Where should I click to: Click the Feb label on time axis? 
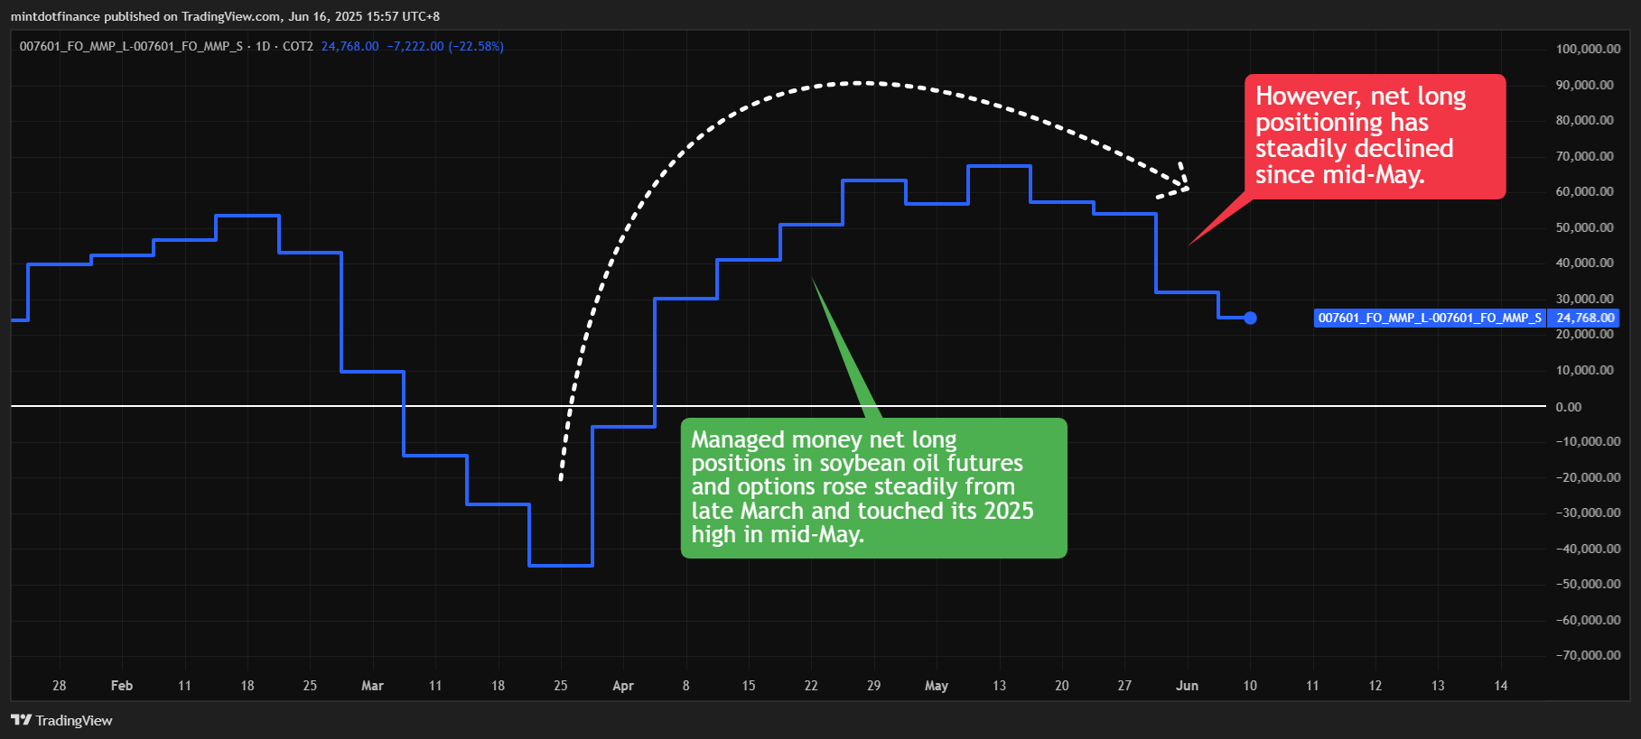coord(122,686)
